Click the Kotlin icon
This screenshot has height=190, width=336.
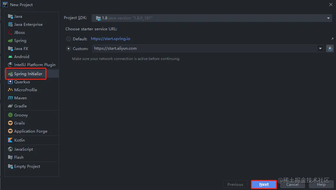tap(10, 140)
